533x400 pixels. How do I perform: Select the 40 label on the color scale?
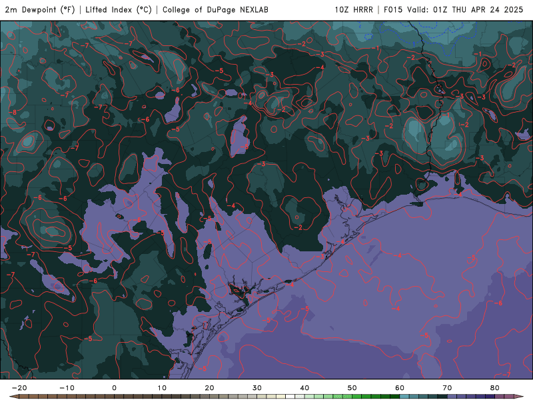click(x=304, y=388)
